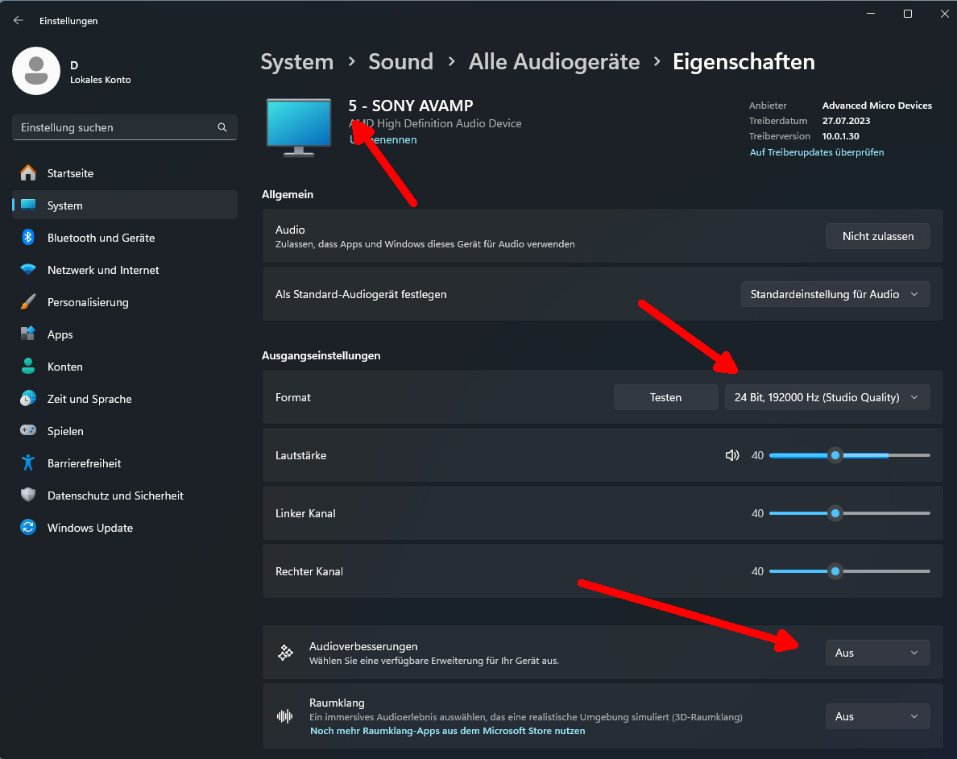Open Netzwerk und Internet settings
The width and height of the screenshot is (957, 759).
click(125, 270)
